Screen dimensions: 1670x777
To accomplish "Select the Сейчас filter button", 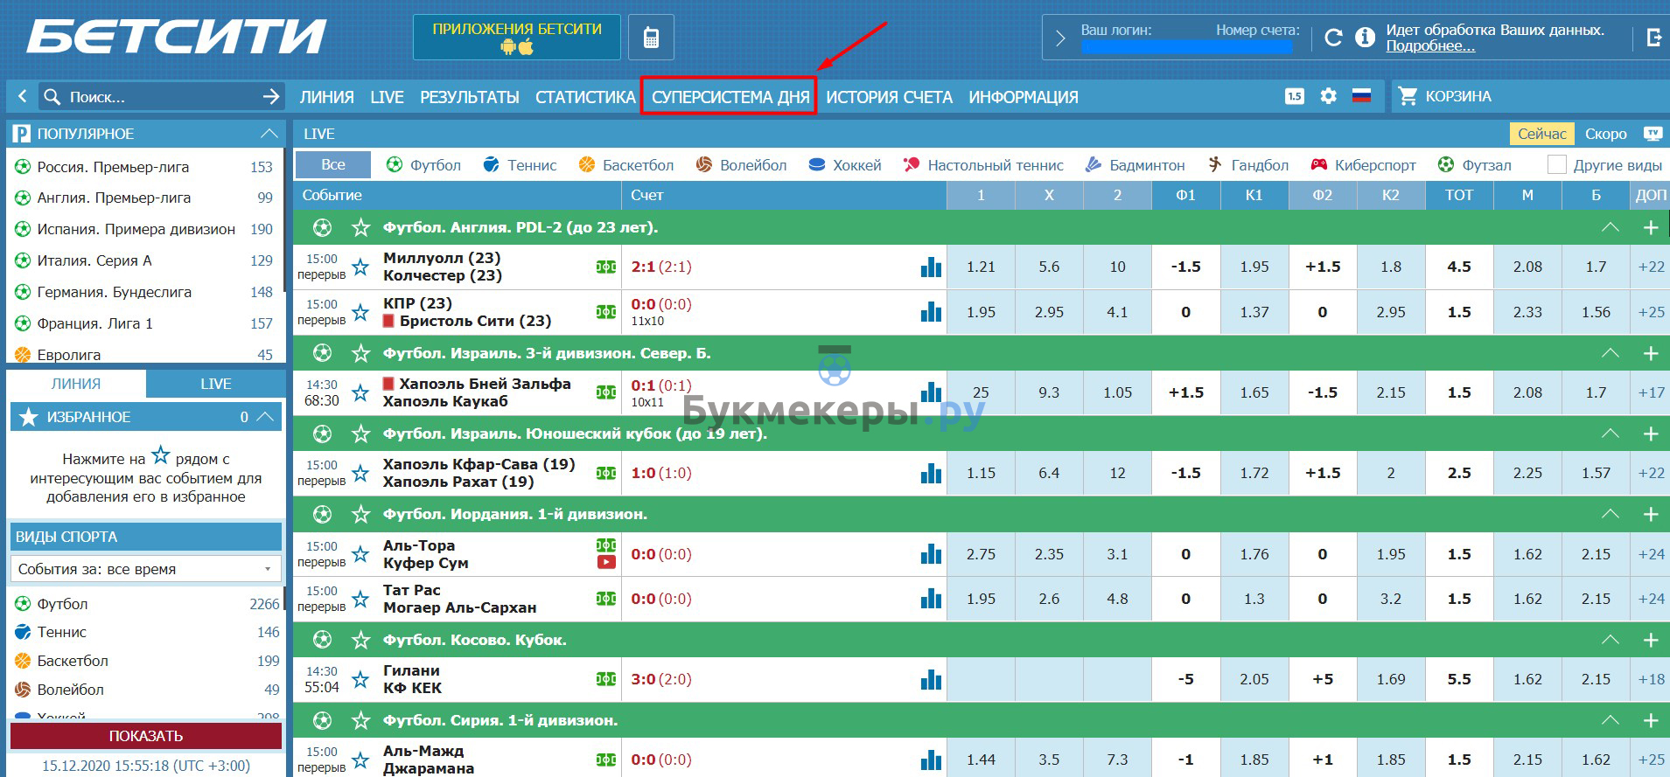I will 1541,134.
